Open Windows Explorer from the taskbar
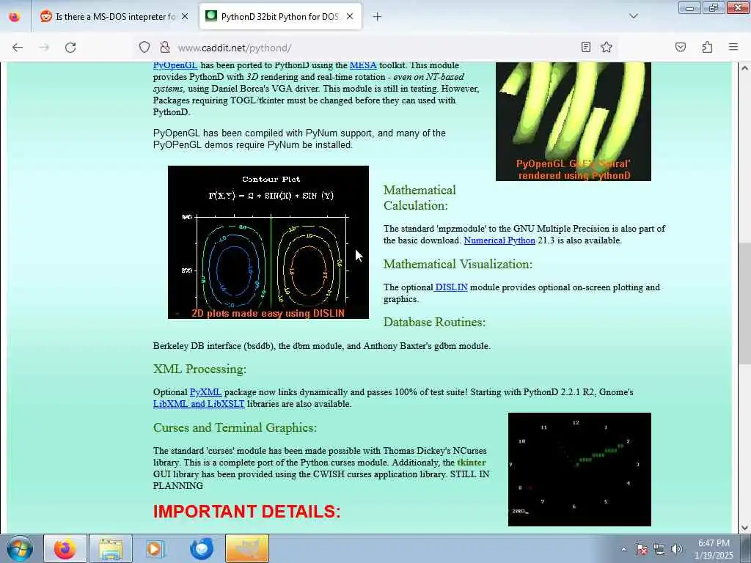 [111, 548]
